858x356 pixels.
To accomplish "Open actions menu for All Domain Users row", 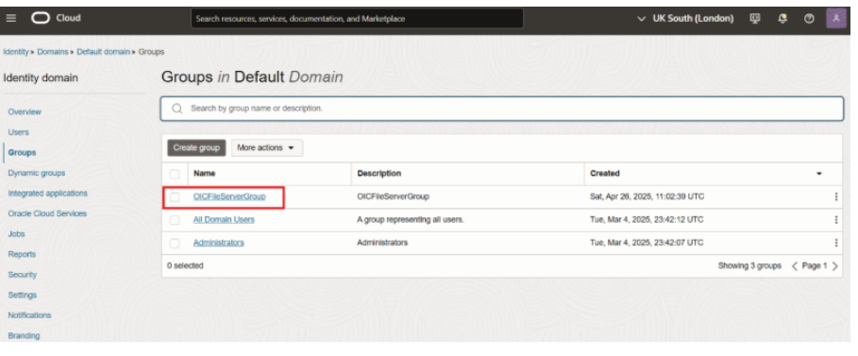I will click(835, 220).
